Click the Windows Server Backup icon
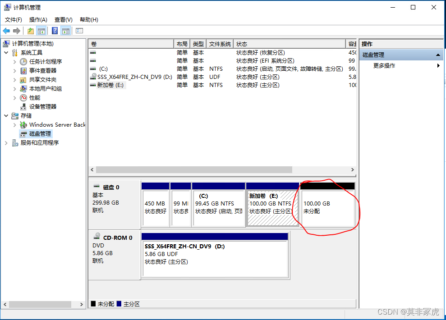Viewport: 446px width, 320px height. (23, 125)
